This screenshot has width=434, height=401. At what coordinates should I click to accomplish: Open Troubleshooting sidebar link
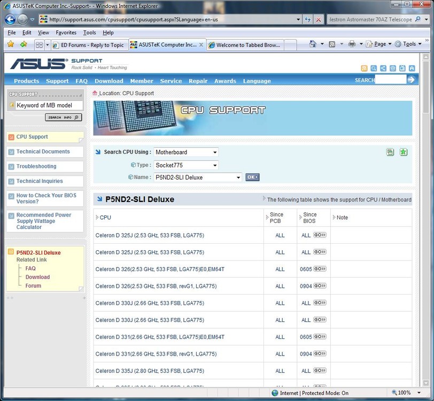point(36,166)
